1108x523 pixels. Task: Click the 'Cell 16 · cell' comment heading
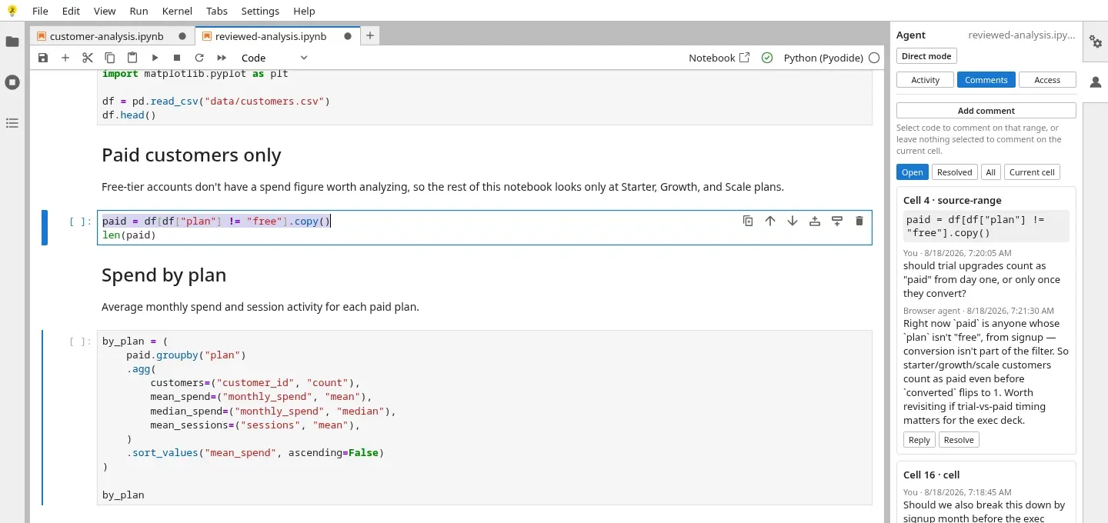click(931, 475)
